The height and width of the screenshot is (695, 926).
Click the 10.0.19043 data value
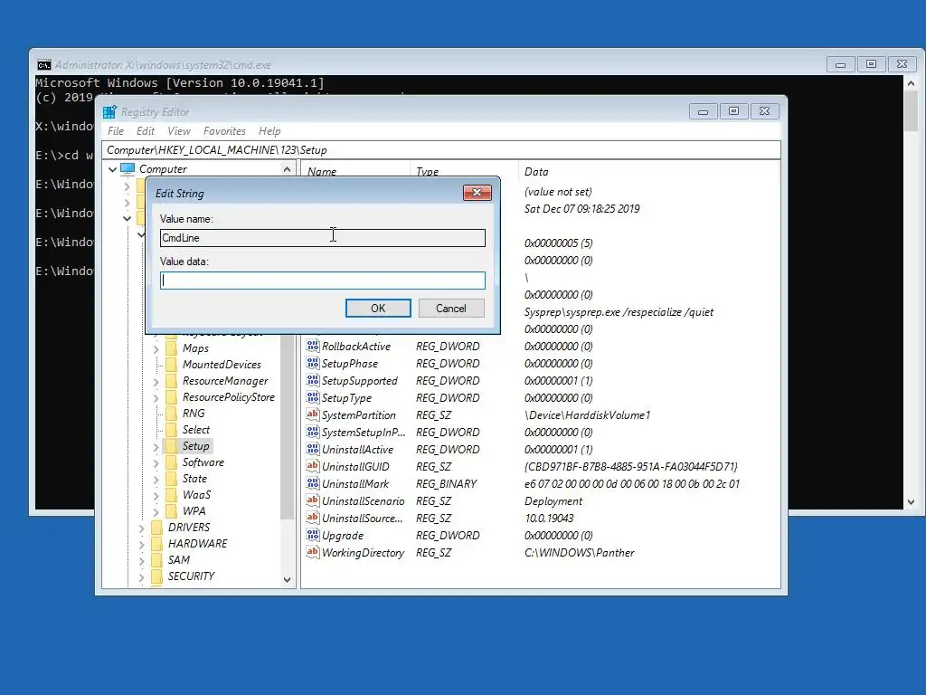[549, 518]
